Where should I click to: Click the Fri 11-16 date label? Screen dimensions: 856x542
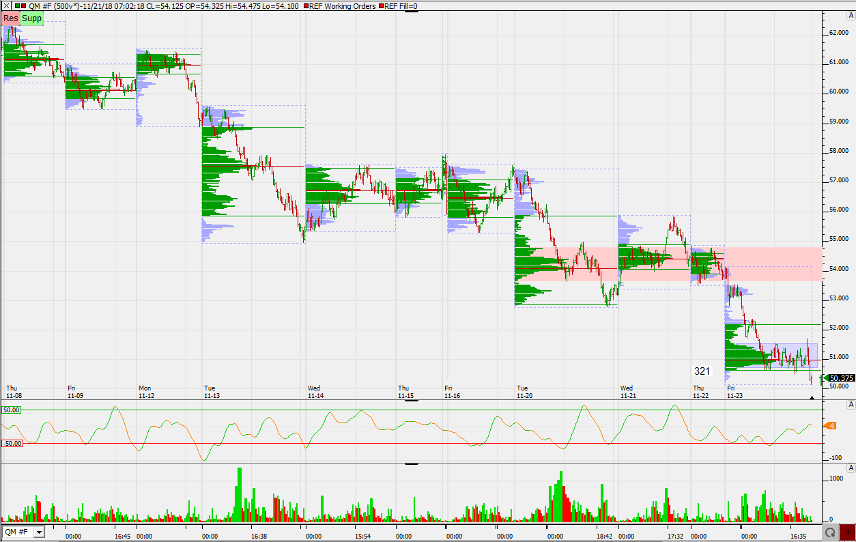point(452,391)
